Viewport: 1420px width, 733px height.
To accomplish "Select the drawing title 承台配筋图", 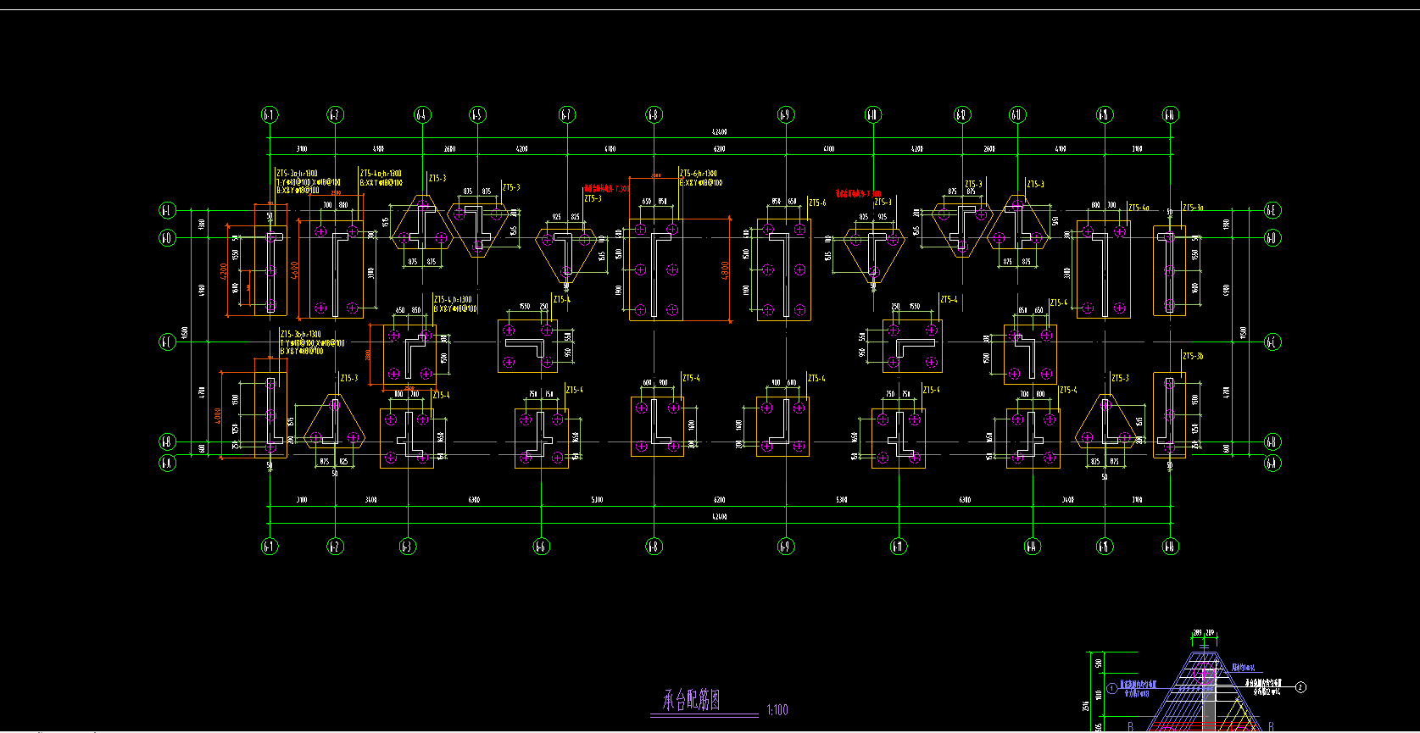I will 692,700.
